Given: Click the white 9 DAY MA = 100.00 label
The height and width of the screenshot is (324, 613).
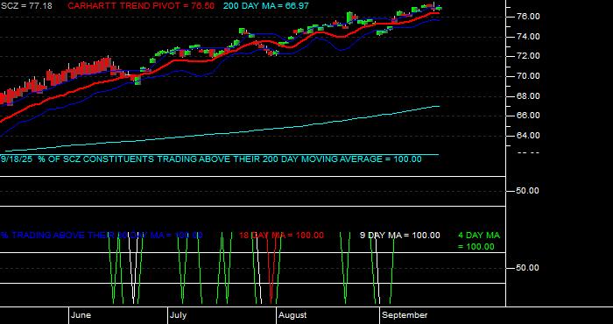Looking at the screenshot, I should (x=399, y=236).
